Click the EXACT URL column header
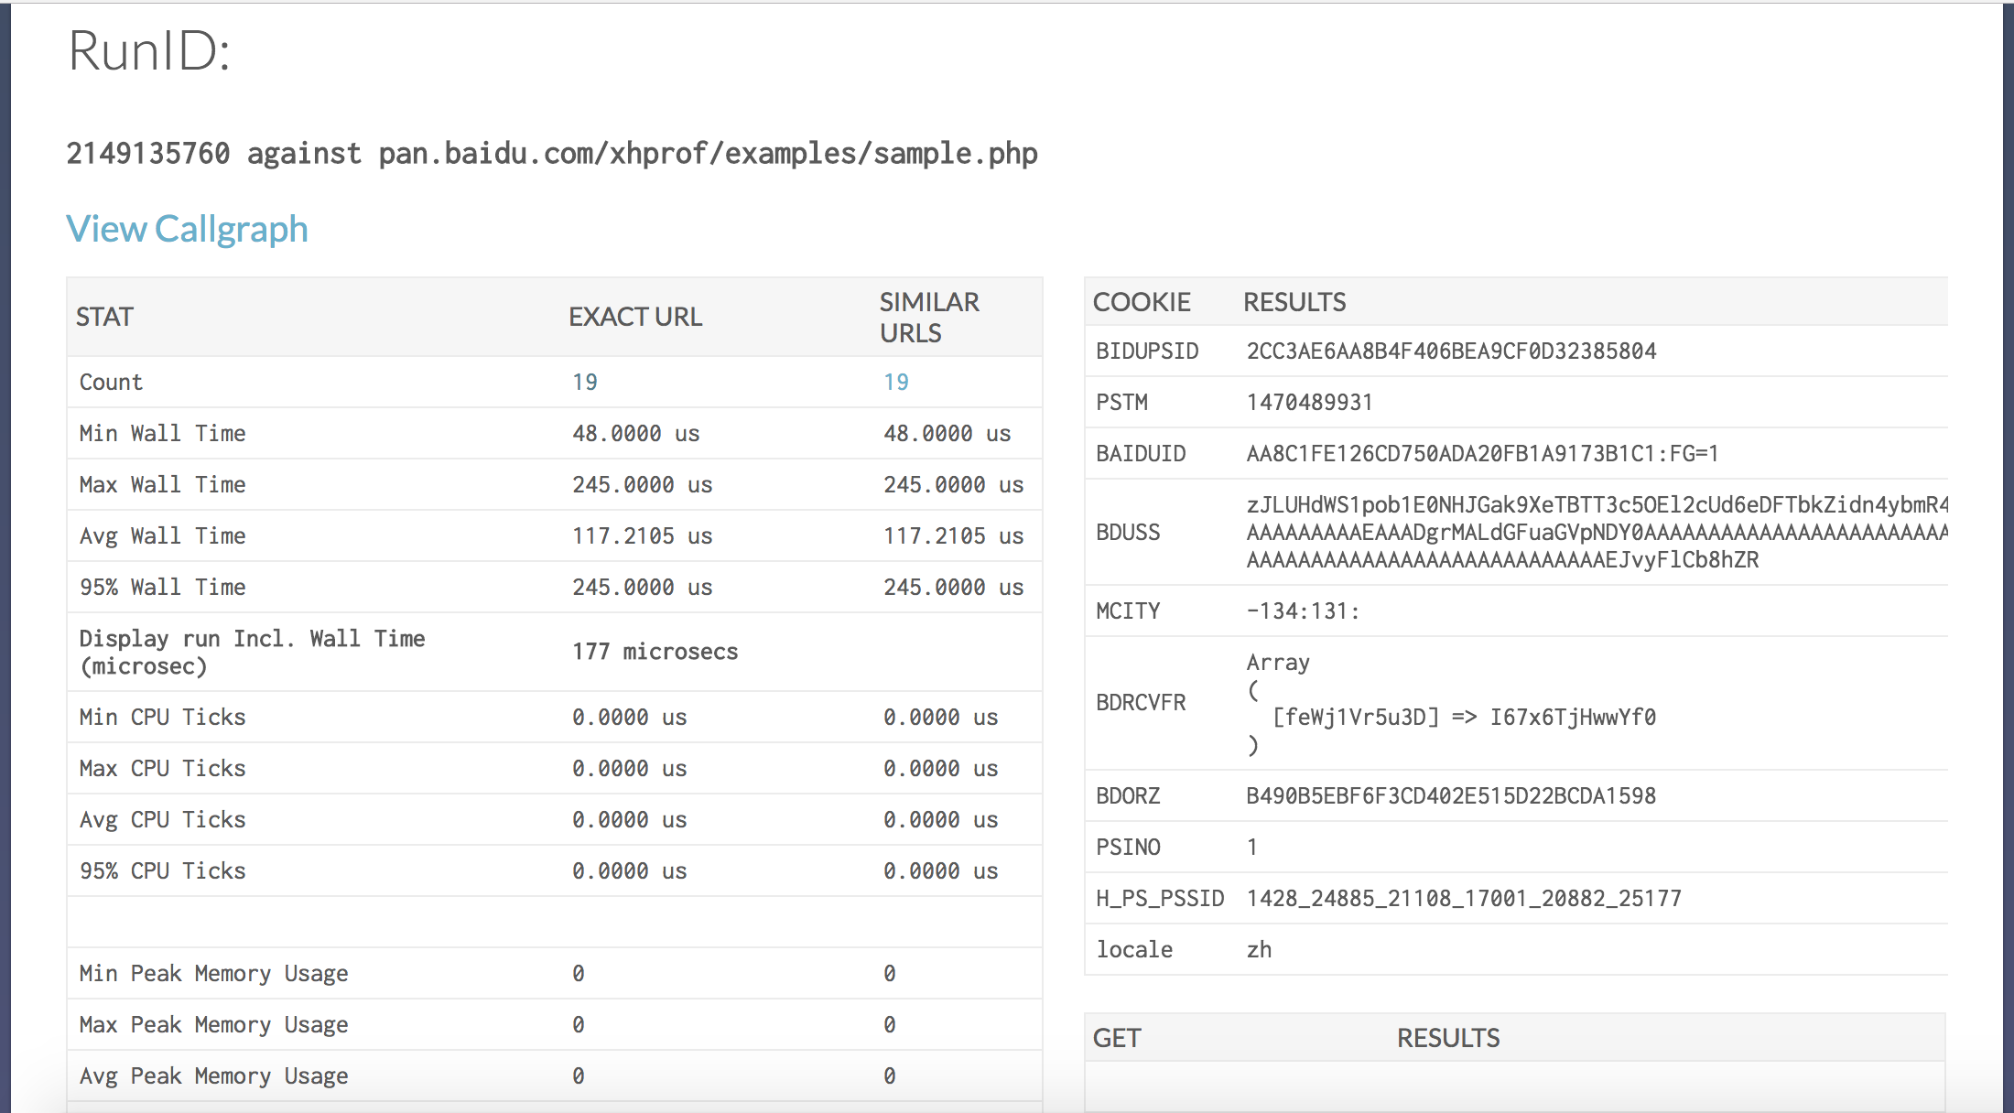 click(x=634, y=317)
